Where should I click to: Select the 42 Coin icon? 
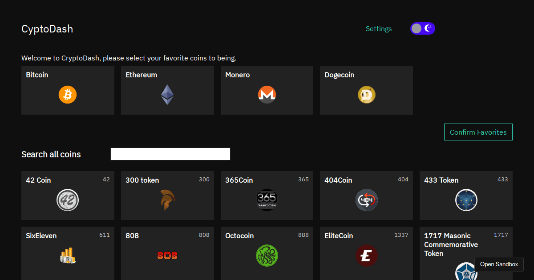(x=68, y=200)
